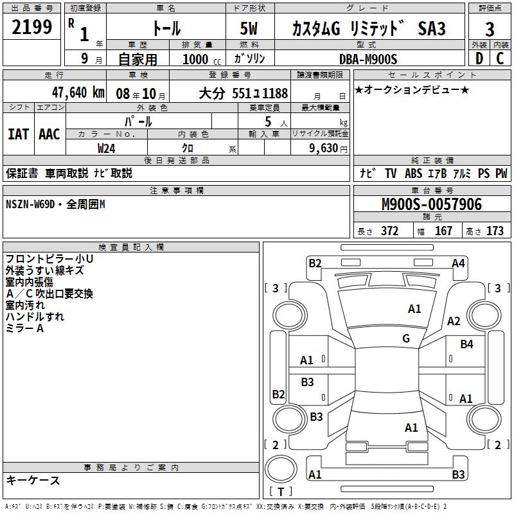Click the 車両取説 item
This screenshot has width=514, height=514.
(x=67, y=173)
